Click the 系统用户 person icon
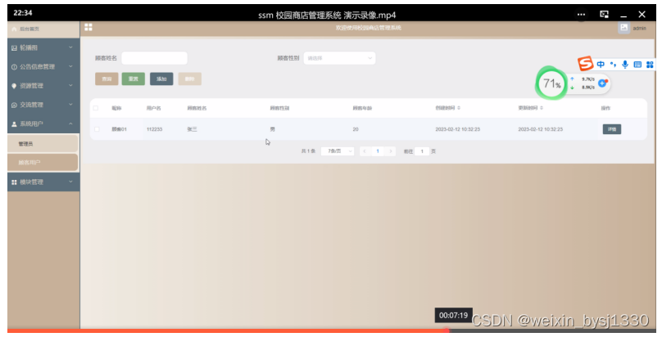Image resolution: width=662 pixels, height=337 pixels. (x=14, y=124)
